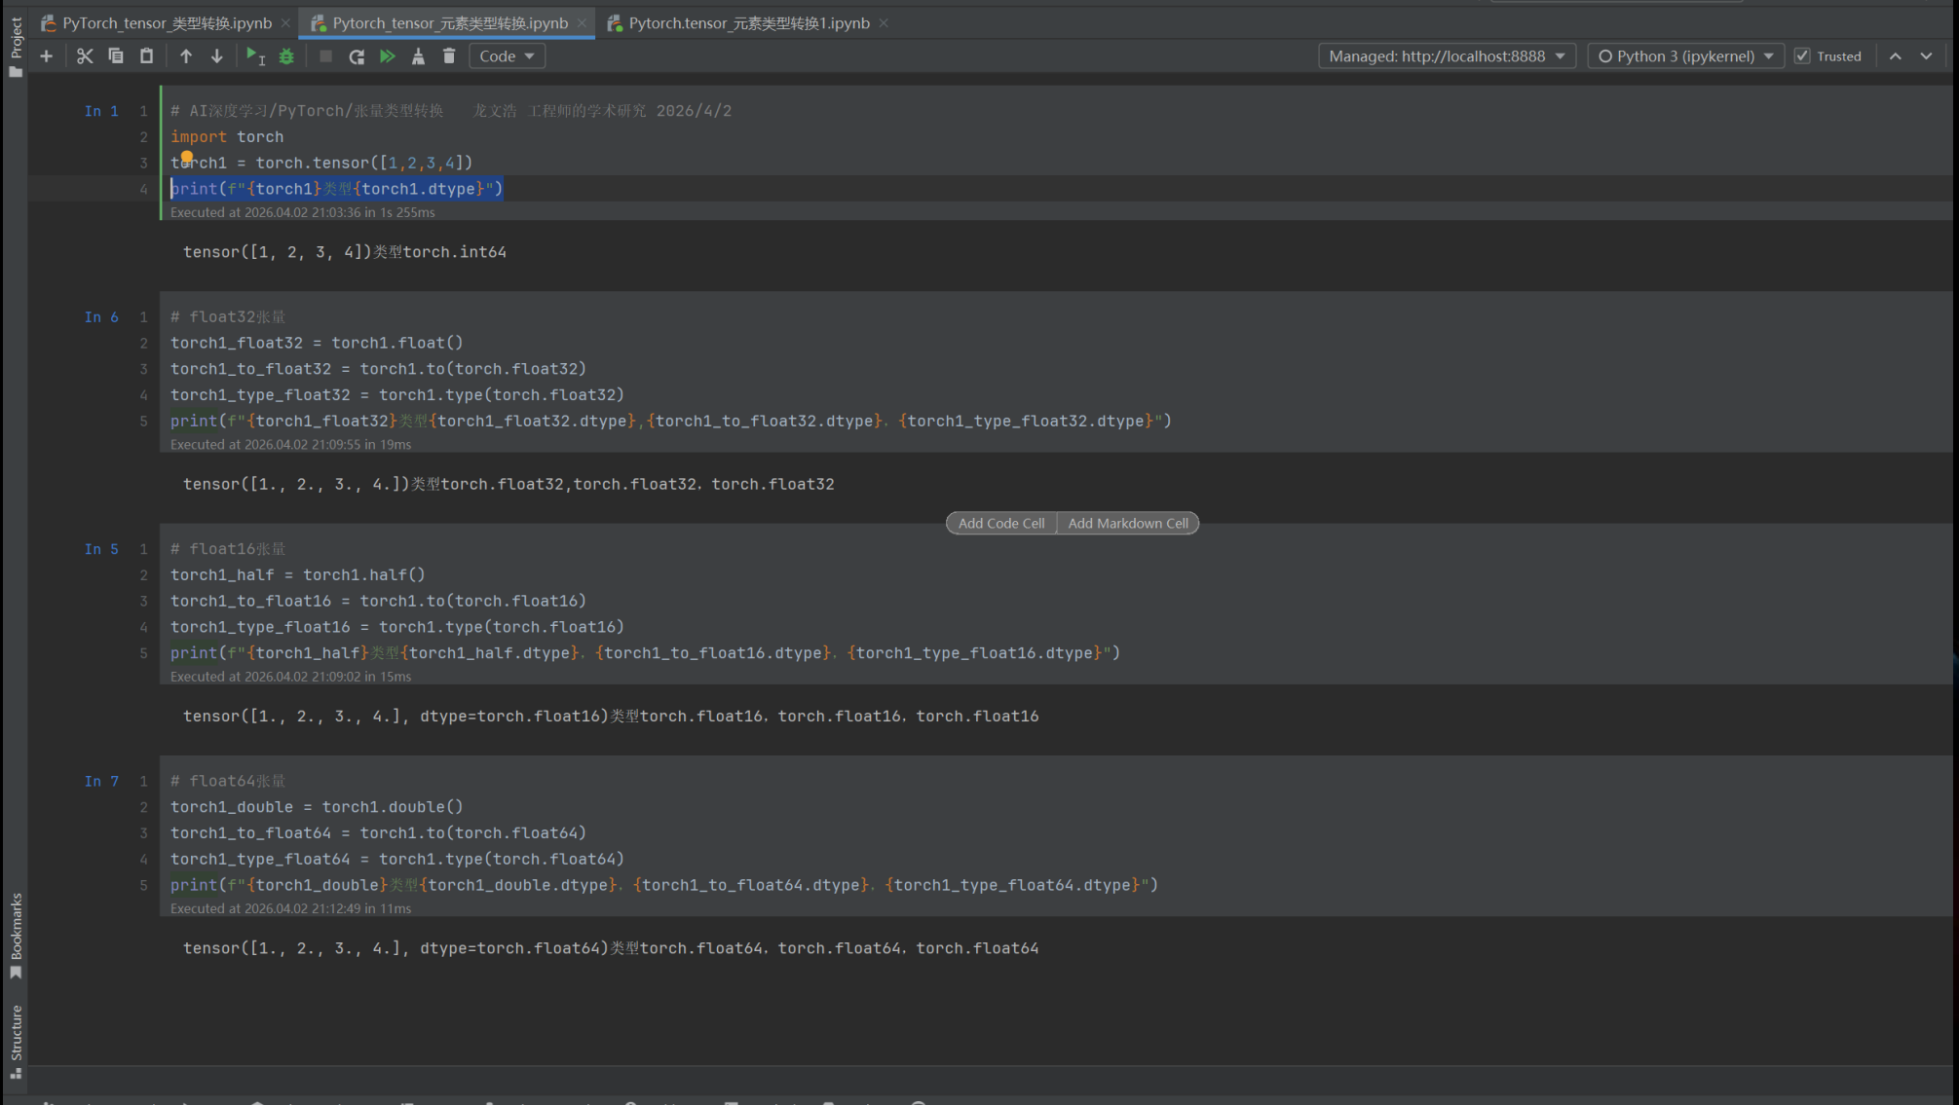
Task: Click the paste cell icon
Action: click(x=146, y=56)
